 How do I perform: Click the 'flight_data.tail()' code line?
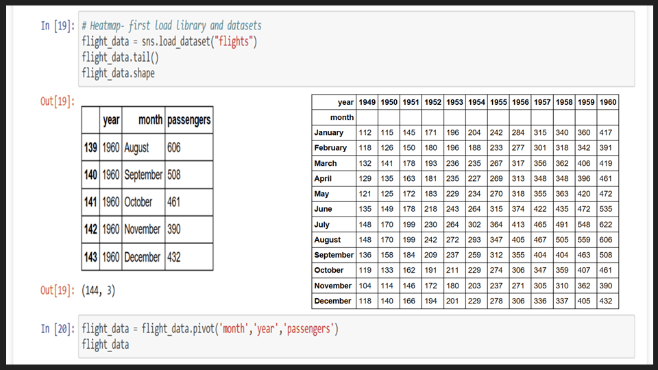coord(121,58)
